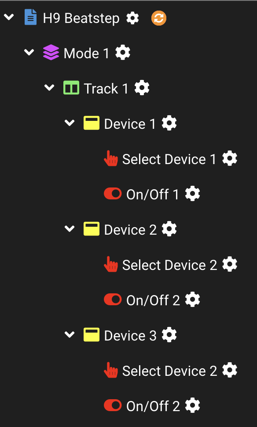Open settings gear for Select Device 2 under Device 3
Image resolution: width=257 pixels, height=427 pixels.
(x=230, y=370)
